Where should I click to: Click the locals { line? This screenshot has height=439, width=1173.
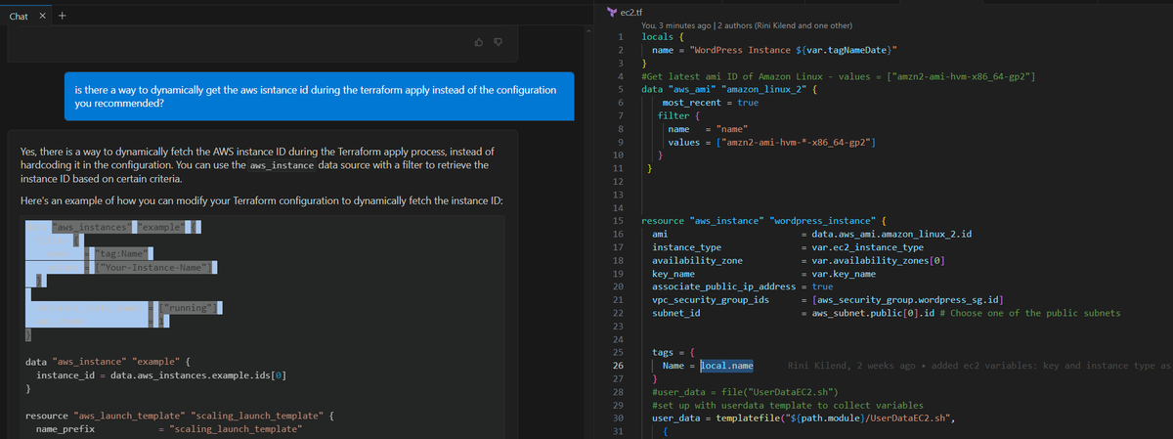pyautogui.click(x=663, y=36)
